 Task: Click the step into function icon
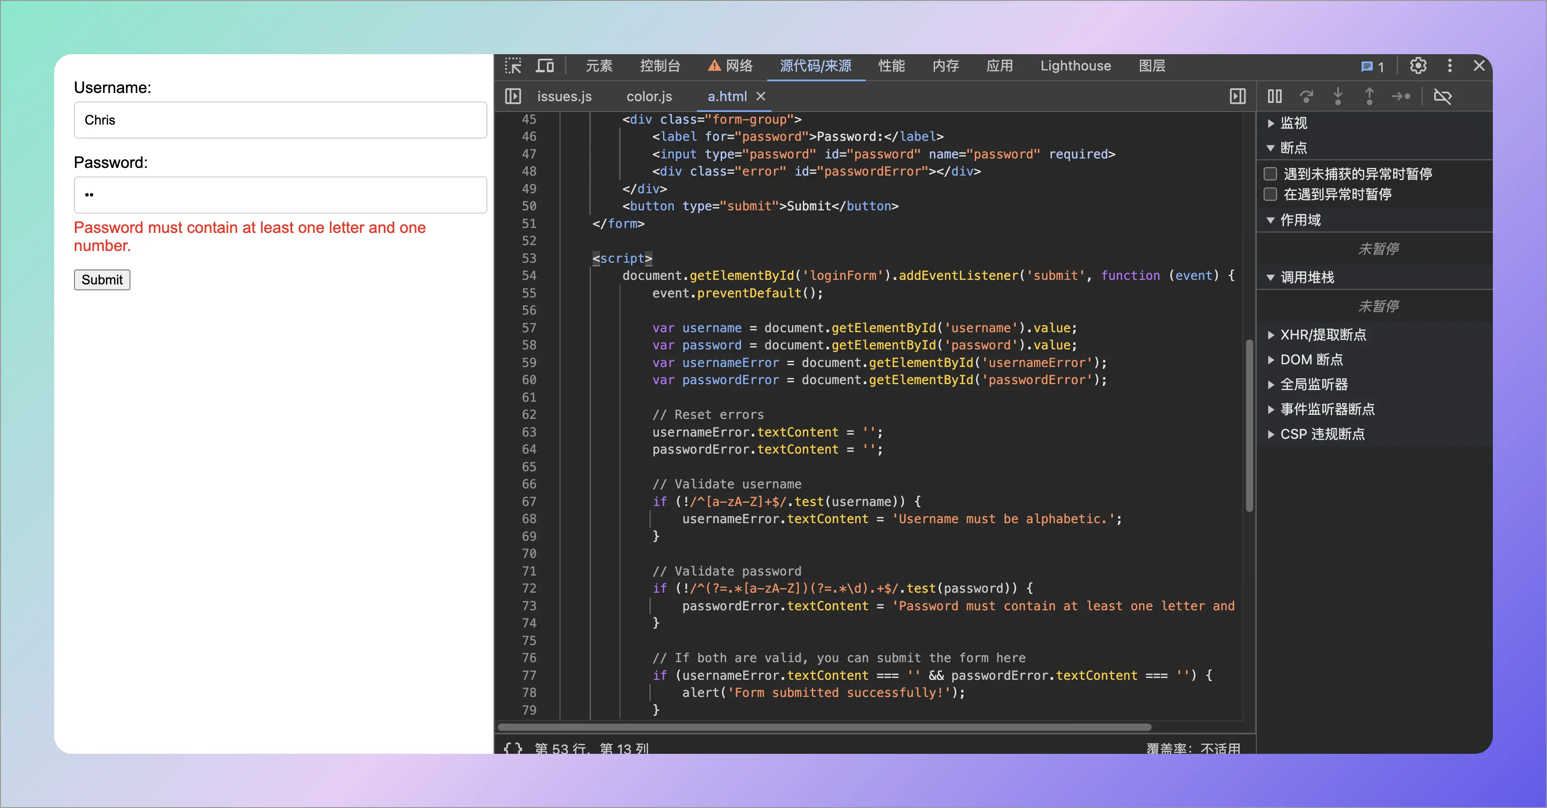click(x=1338, y=96)
